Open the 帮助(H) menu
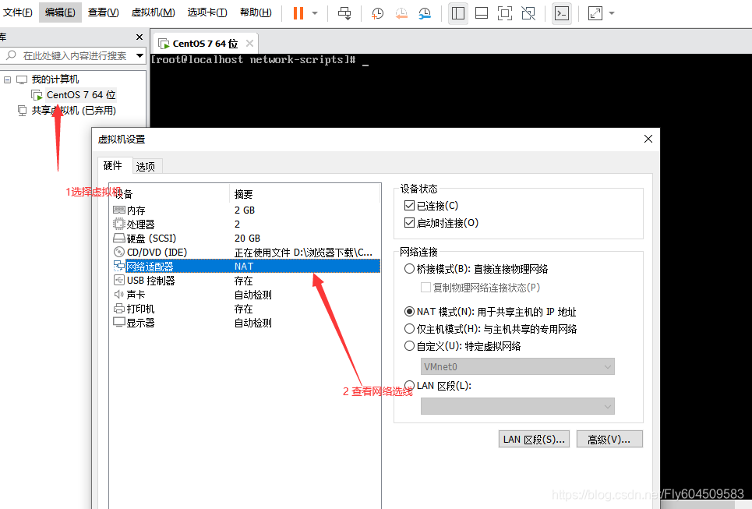 coord(256,12)
